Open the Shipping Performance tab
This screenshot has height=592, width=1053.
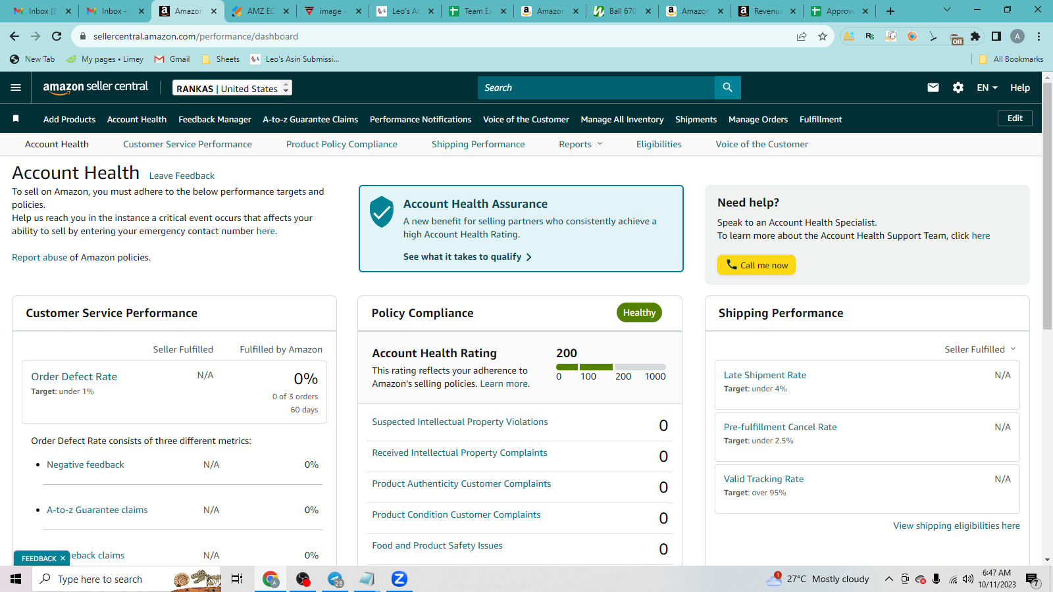[478, 144]
